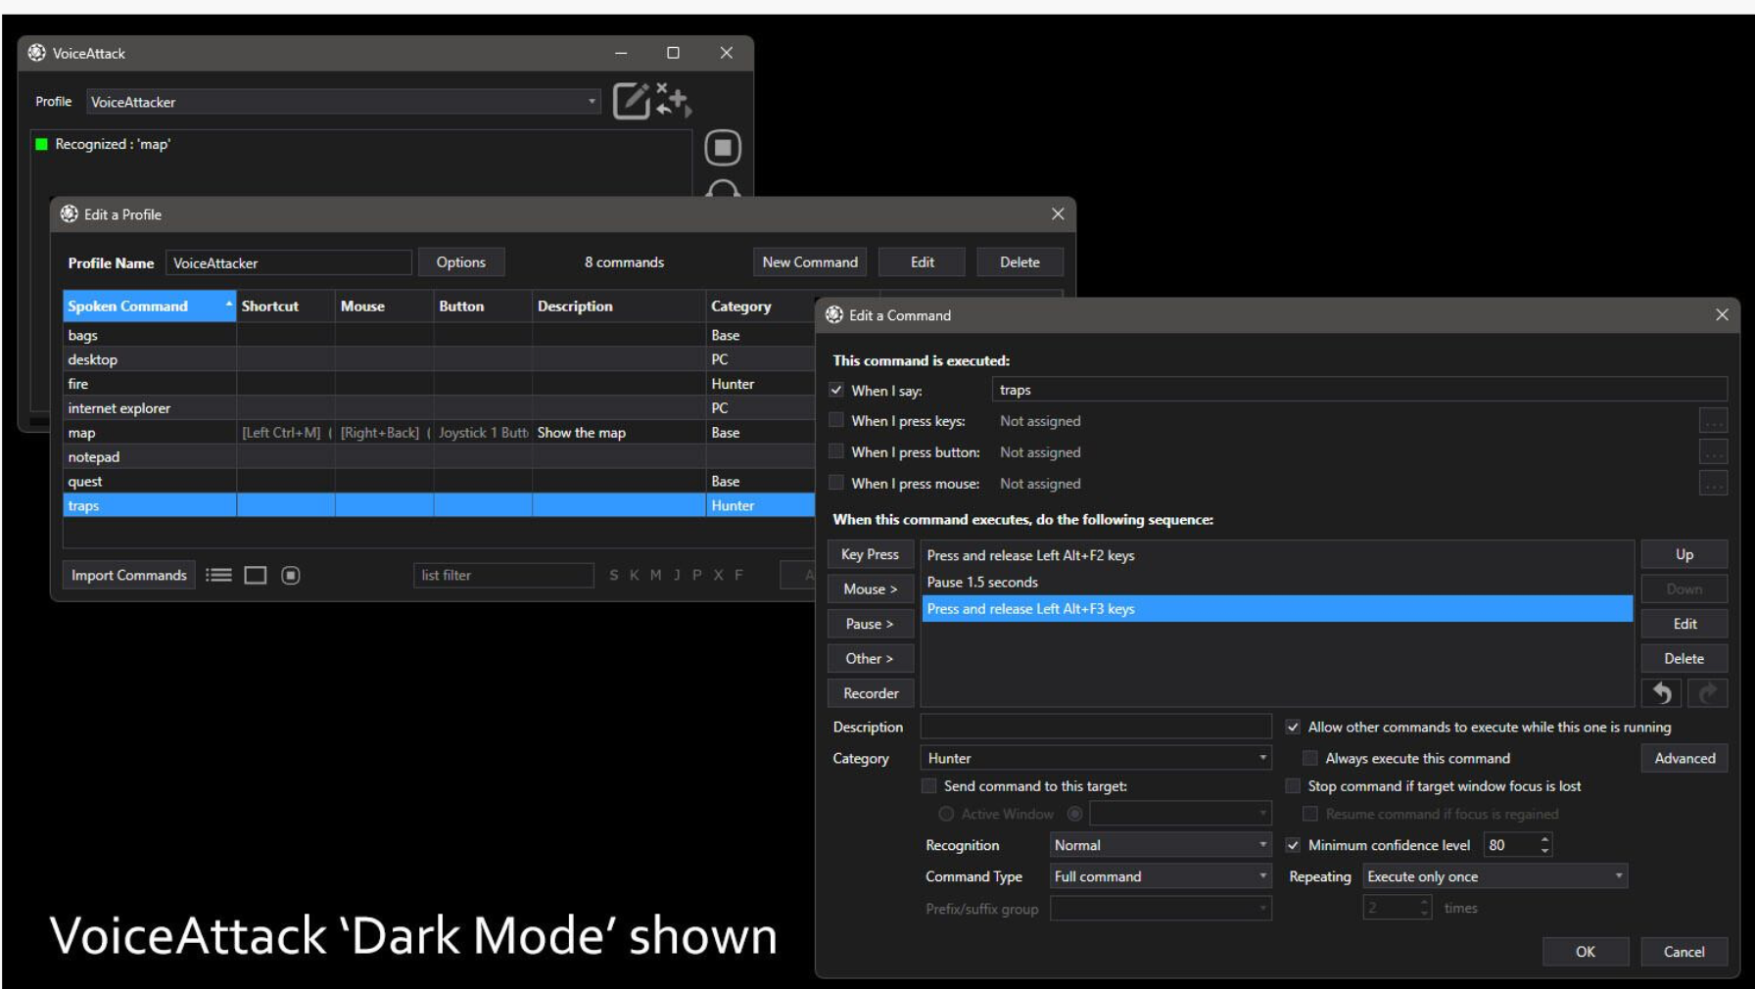Image resolution: width=1755 pixels, height=989 pixels.
Task: Enable 'Always execute this command' checkbox
Action: (x=1309, y=758)
